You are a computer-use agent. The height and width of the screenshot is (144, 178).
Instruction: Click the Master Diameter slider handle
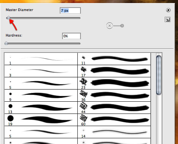point(8,18)
